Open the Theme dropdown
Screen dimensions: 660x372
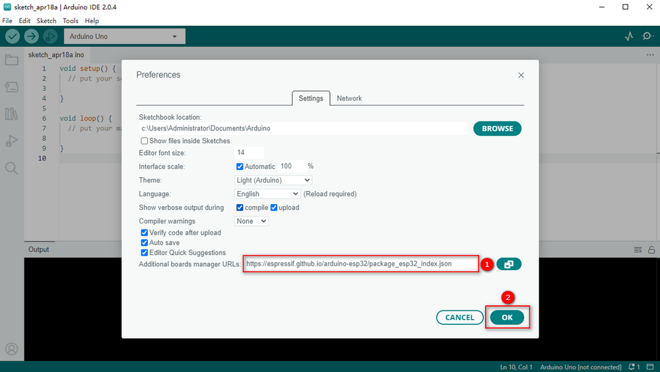click(x=273, y=180)
